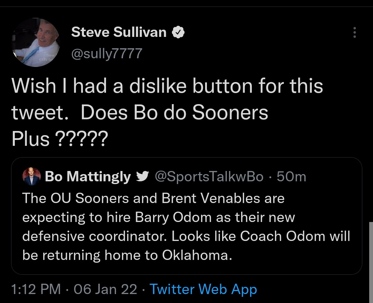Viewport: 373px width, 303px height.
Task: Open the @sully7777 handle
Action: (106, 53)
